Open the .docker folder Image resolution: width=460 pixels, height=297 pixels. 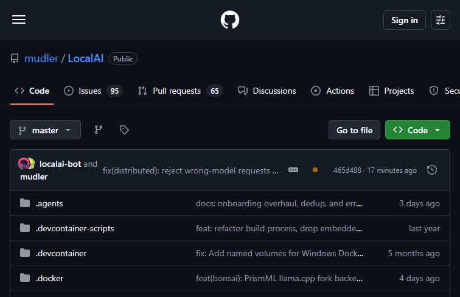tap(49, 278)
